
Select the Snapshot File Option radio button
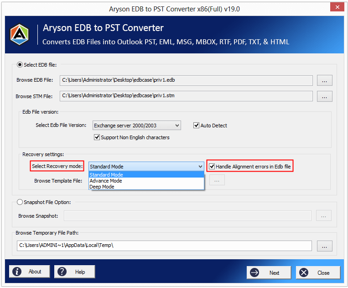pyautogui.click(x=20, y=202)
